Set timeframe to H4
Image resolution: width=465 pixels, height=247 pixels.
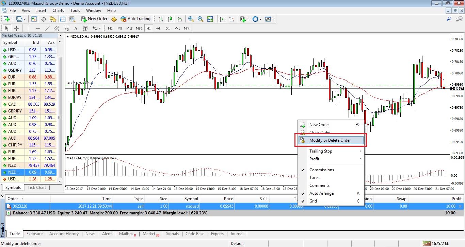(x=158, y=28)
